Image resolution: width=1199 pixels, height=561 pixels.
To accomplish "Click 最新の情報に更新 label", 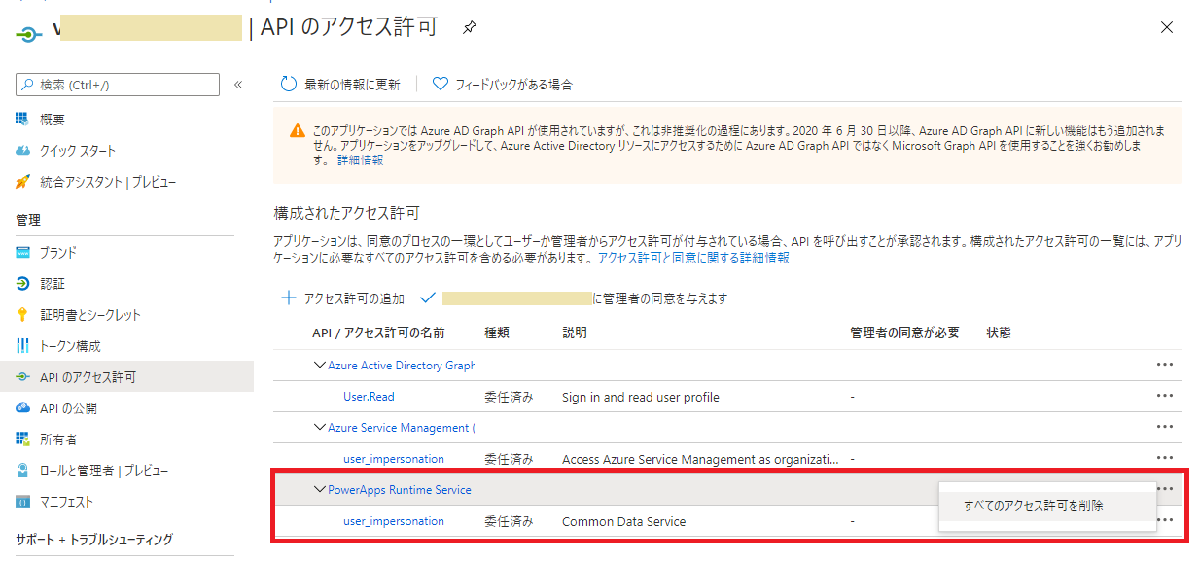I will tap(352, 85).
